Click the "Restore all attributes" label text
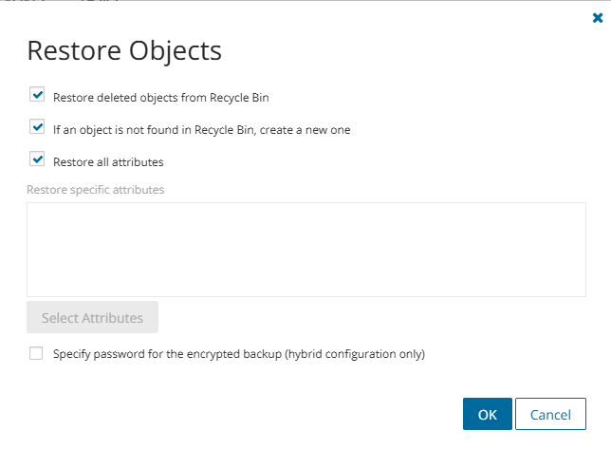 (108, 161)
